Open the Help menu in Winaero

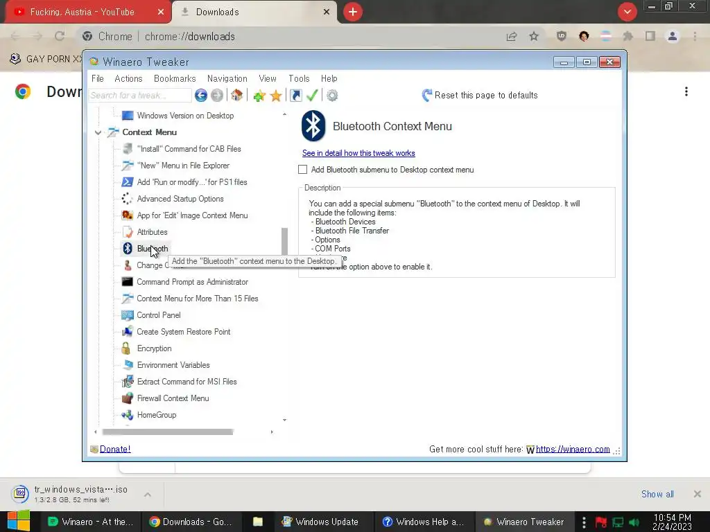(329, 79)
